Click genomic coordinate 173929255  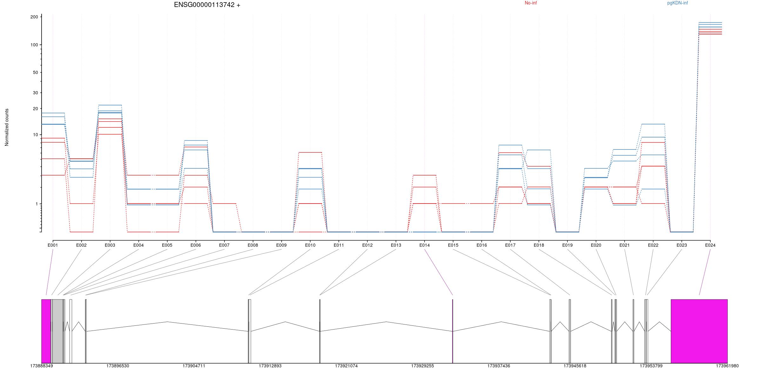(423, 366)
